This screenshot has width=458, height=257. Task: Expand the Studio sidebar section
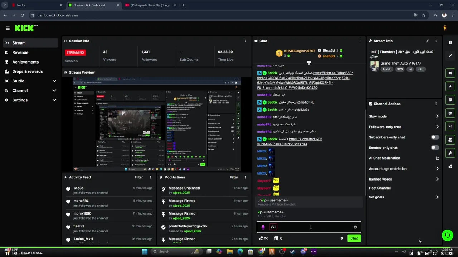54,81
